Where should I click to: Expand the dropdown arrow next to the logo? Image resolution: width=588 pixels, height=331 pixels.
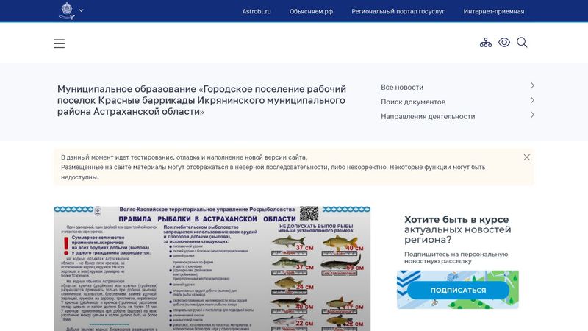[82, 10]
